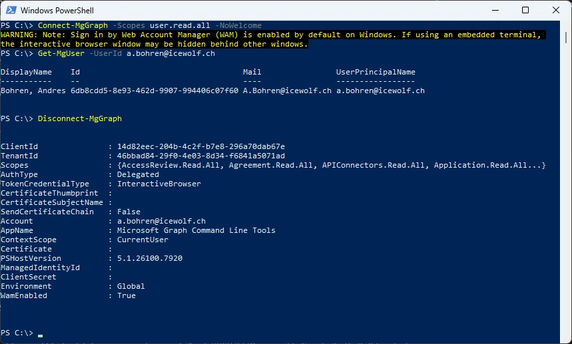Click the Scopes value list
The height and width of the screenshot is (344, 572).
tap(331, 165)
